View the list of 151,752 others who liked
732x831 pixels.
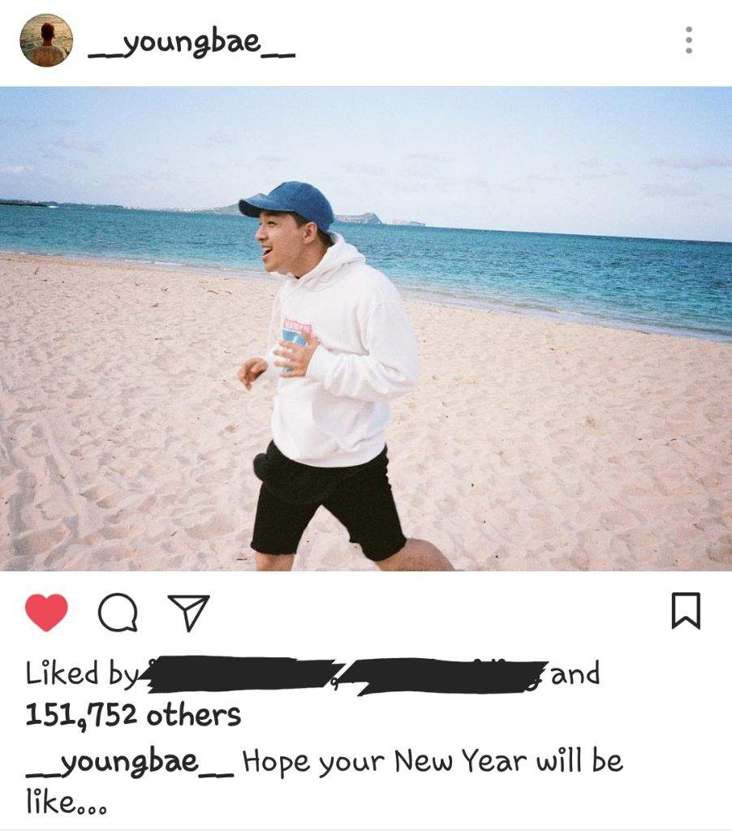[133, 715]
